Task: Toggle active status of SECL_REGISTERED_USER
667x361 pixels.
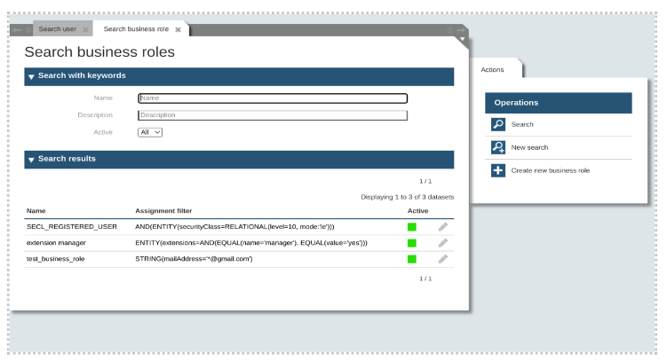Action: click(x=412, y=227)
